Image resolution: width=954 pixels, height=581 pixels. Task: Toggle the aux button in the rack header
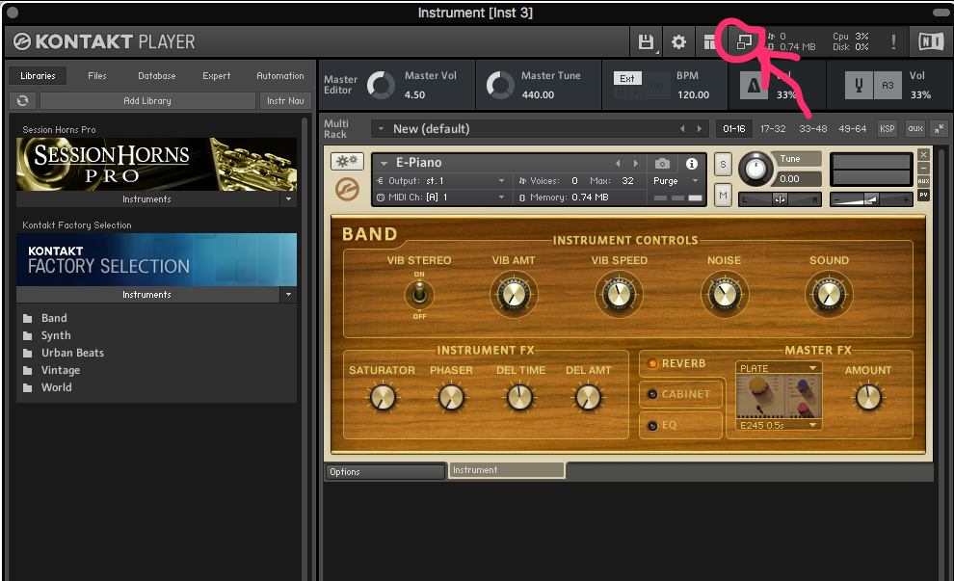tap(915, 128)
